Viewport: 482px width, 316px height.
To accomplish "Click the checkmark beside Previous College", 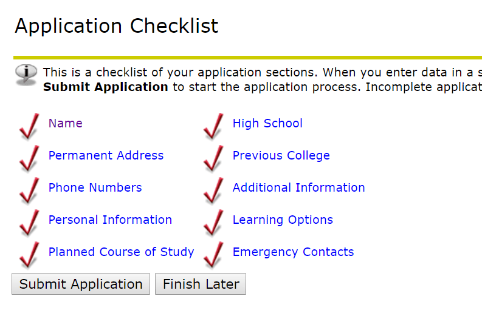I will click(x=213, y=158).
